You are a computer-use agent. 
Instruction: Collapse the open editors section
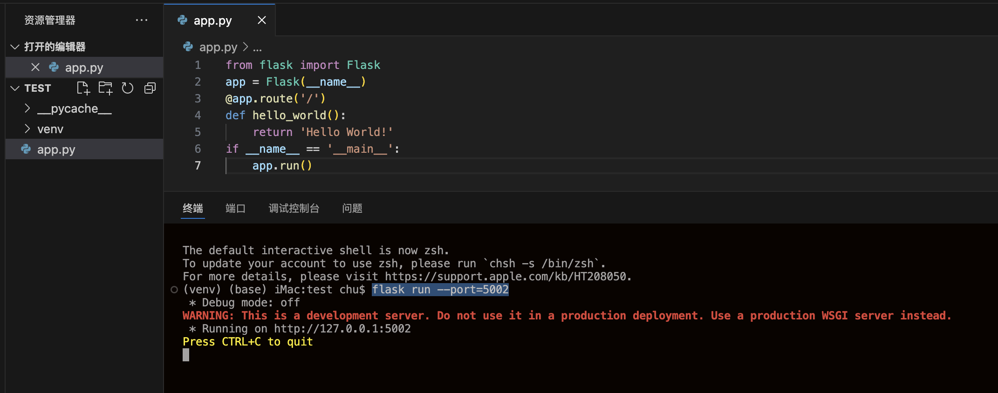point(15,47)
